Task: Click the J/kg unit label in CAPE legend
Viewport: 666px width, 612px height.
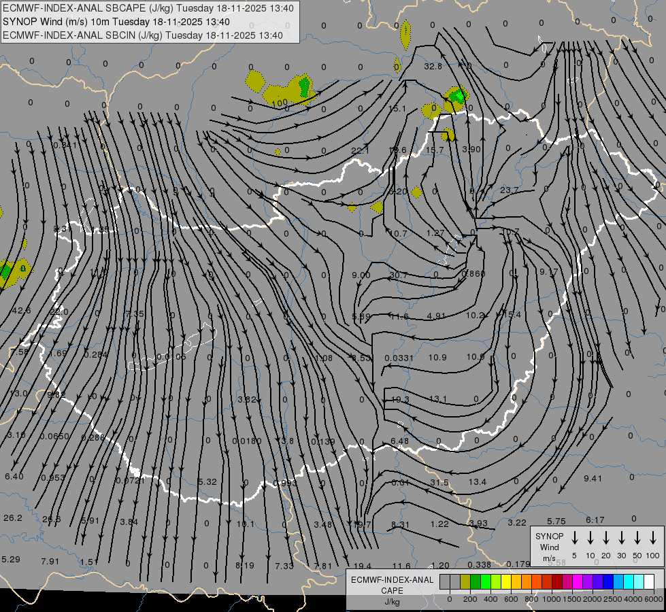Action: pyautogui.click(x=392, y=602)
